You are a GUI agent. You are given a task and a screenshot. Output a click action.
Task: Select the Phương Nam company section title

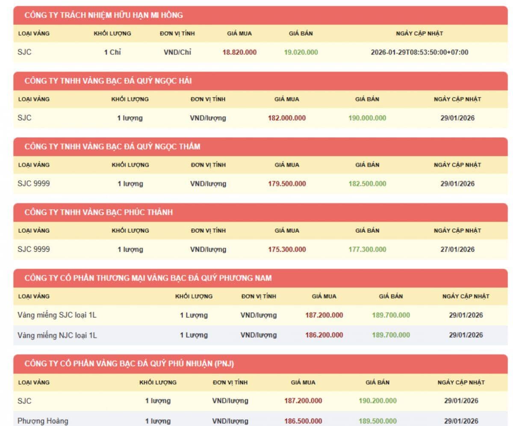coord(148,278)
